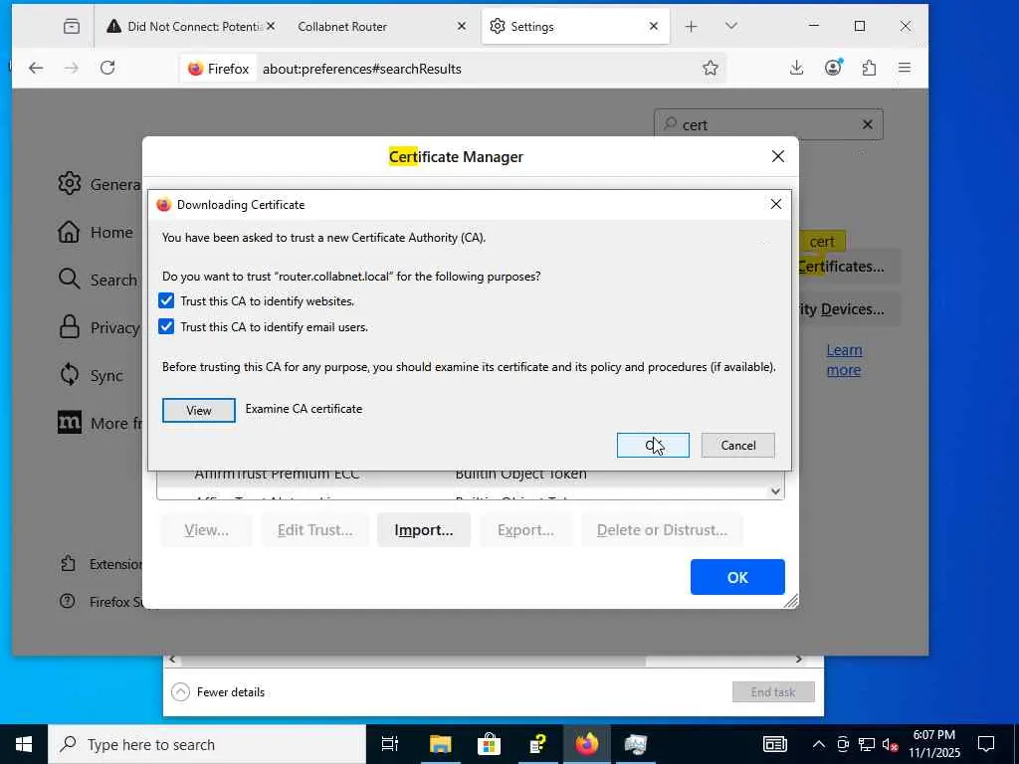Close the Settings tab
The width and height of the screenshot is (1019, 764).
pyautogui.click(x=654, y=26)
